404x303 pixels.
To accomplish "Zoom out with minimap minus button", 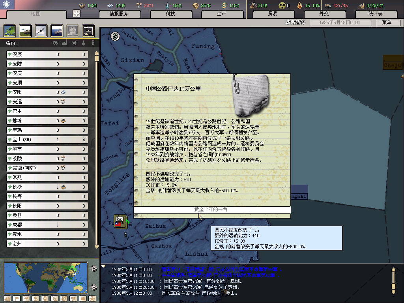I will [x=94, y=287].
